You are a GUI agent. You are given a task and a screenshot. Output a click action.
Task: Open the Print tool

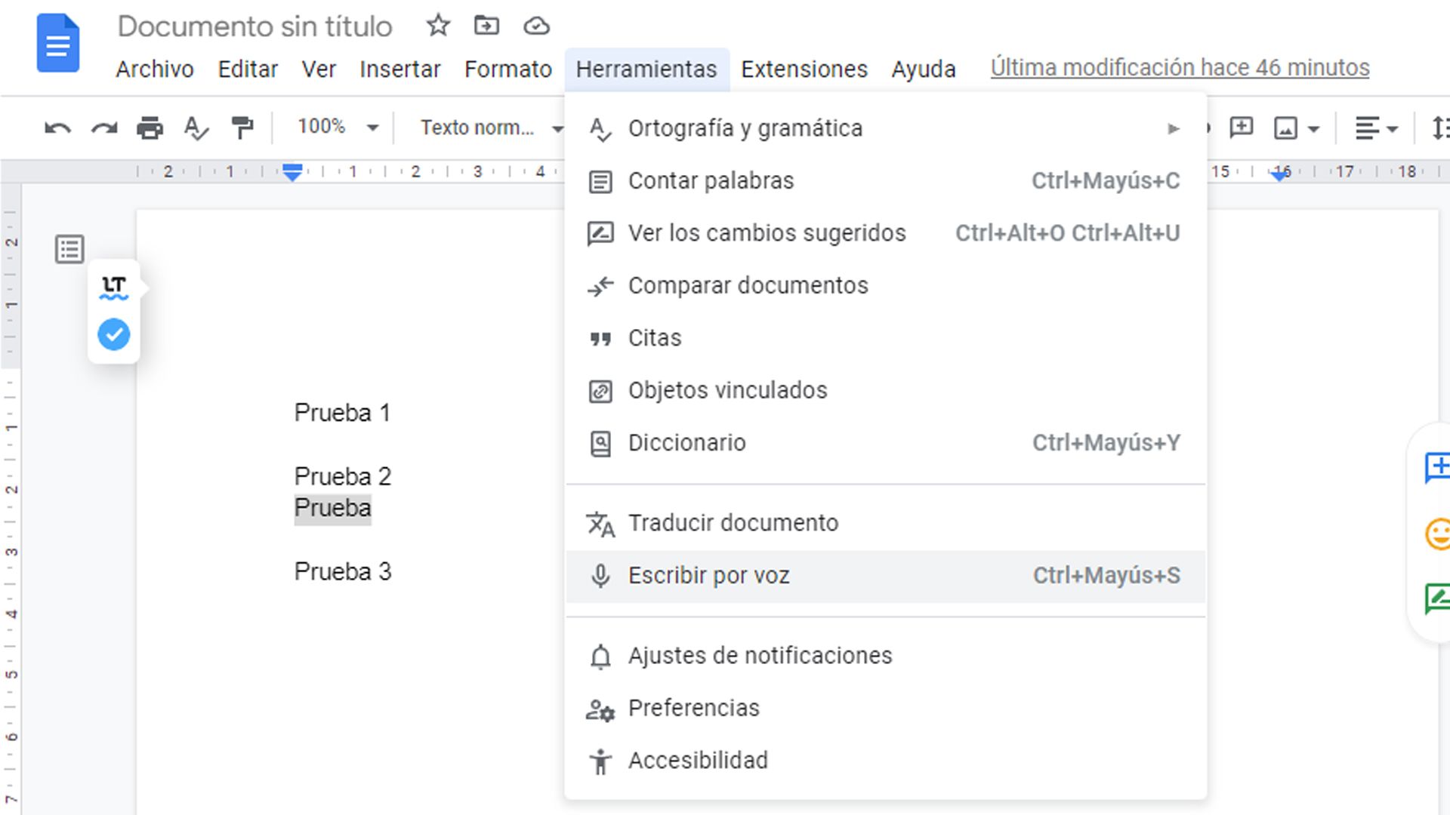click(x=149, y=128)
